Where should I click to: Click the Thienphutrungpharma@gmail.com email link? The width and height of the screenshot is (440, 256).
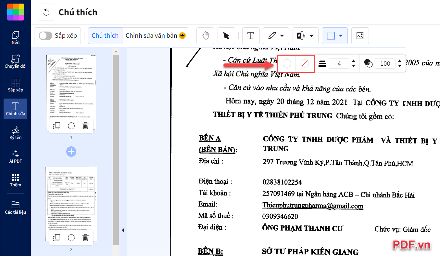(313, 206)
